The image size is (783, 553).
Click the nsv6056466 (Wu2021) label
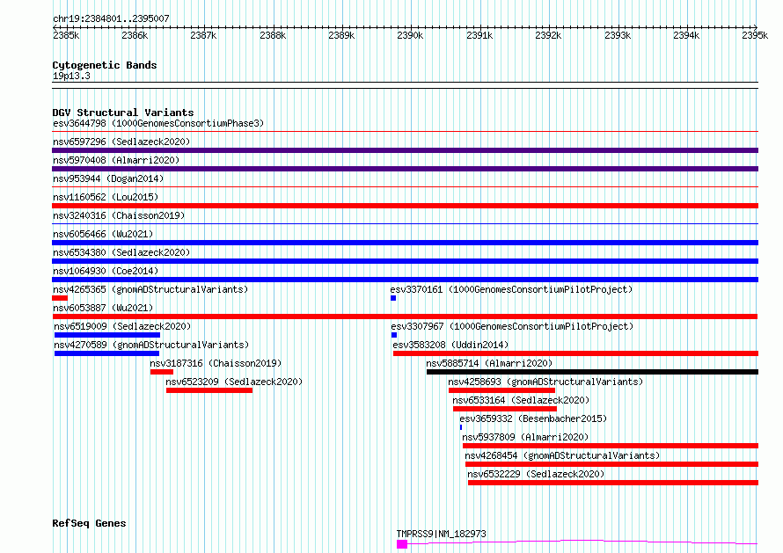point(103,234)
